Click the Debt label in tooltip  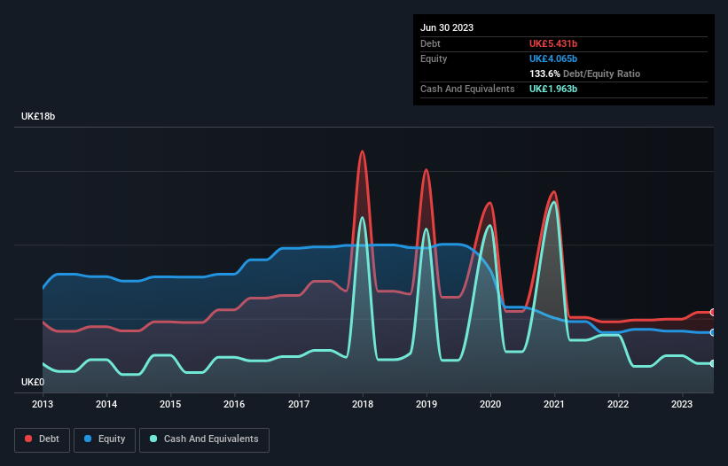tap(430, 43)
